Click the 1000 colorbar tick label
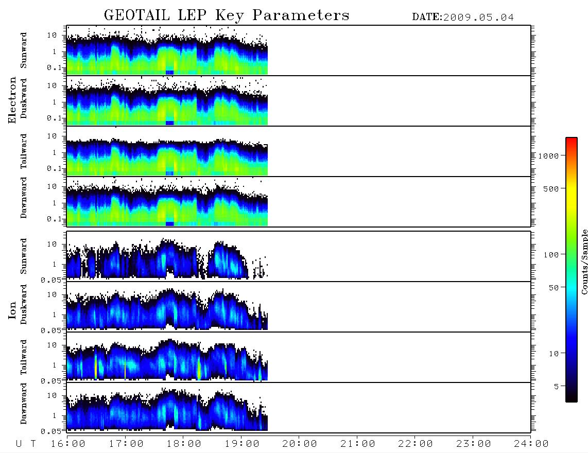This screenshot has height=453, width=588. [x=549, y=155]
